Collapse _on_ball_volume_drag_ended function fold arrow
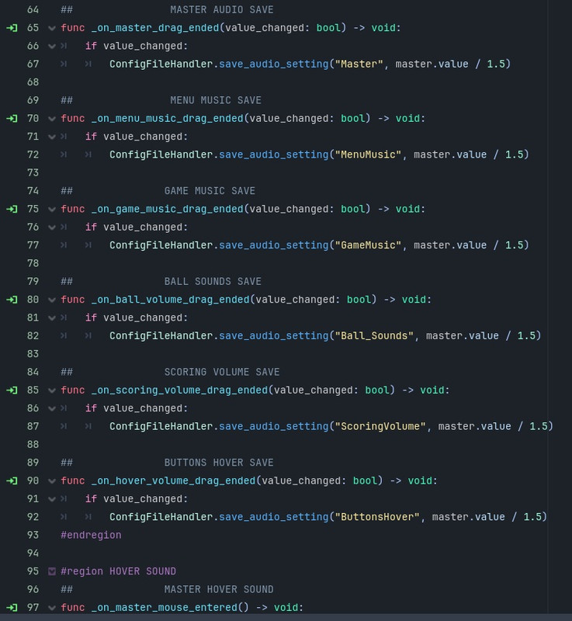Image resolution: width=572 pixels, height=621 pixels. tap(52, 300)
